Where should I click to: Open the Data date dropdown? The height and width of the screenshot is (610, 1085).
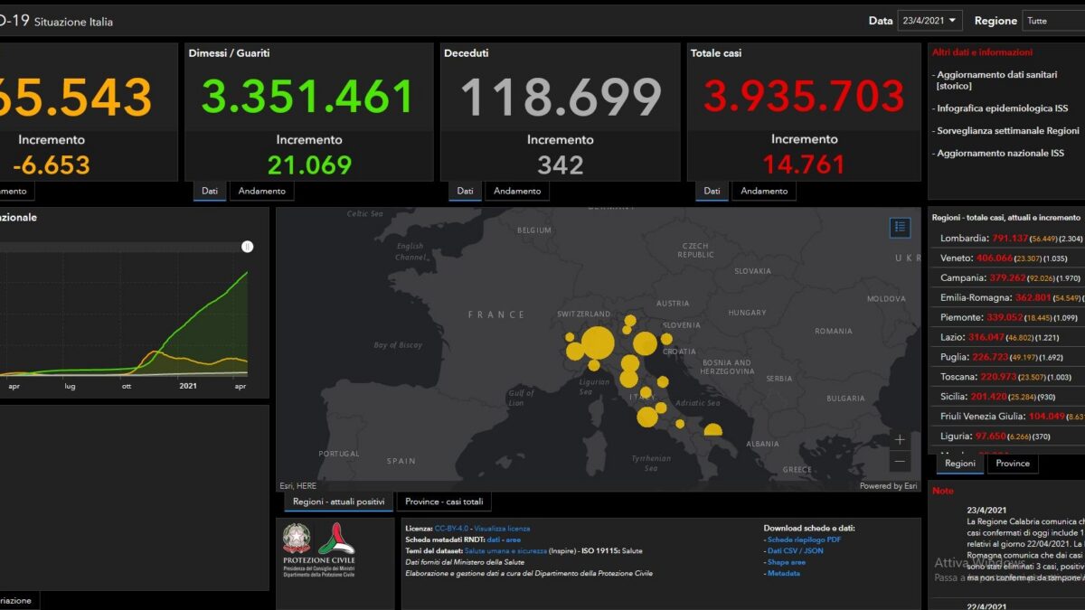point(929,20)
